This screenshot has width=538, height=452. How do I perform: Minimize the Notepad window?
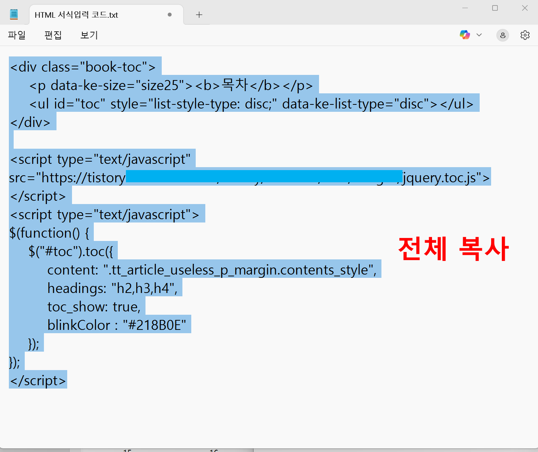click(x=465, y=8)
